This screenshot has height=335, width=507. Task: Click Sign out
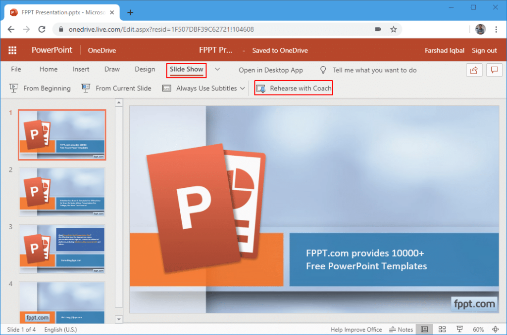click(484, 50)
